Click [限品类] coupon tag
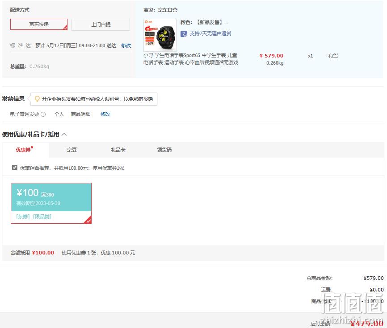The image size is (387, 328). (x=42, y=217)
